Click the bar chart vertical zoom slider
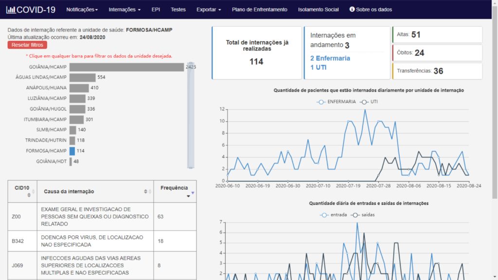 point(191,115)
